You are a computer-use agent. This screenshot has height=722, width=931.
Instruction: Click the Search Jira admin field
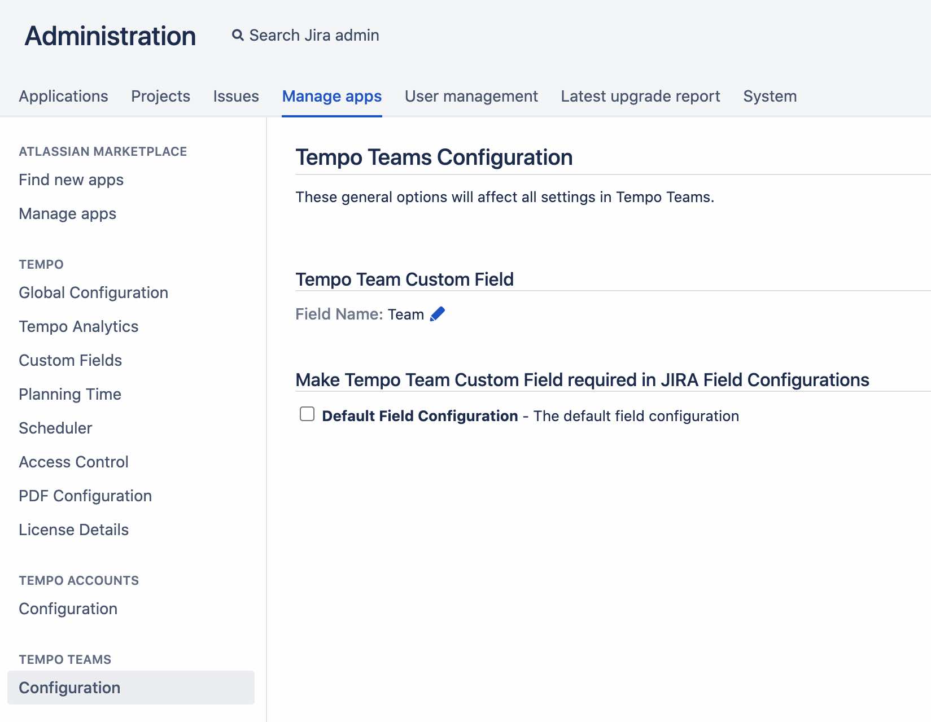[x=314, y=36]
